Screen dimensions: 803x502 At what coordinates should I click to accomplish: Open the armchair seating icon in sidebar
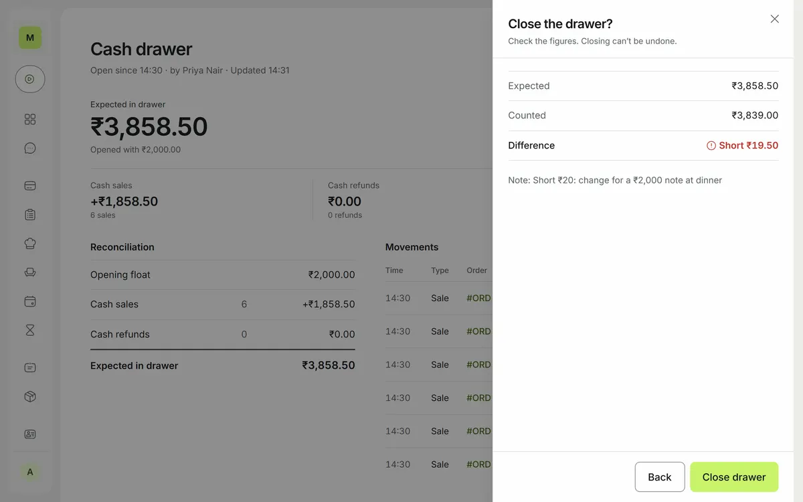click(30, 272)
